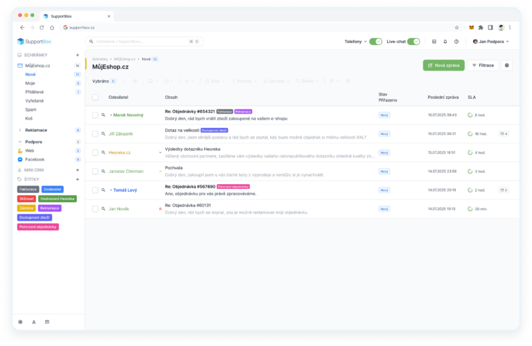Screen dimensions: 532x346
Task: Open the Spam folder
Action: 30,110
